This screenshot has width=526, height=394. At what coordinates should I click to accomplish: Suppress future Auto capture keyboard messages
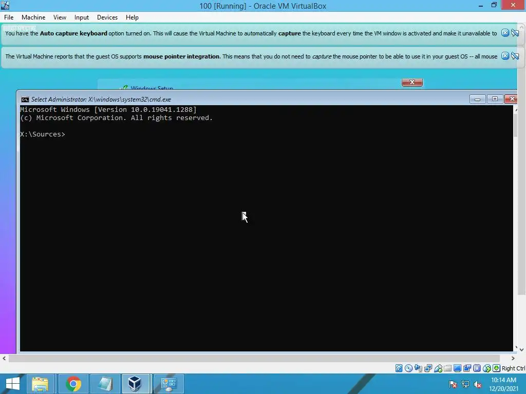[515, 33]
